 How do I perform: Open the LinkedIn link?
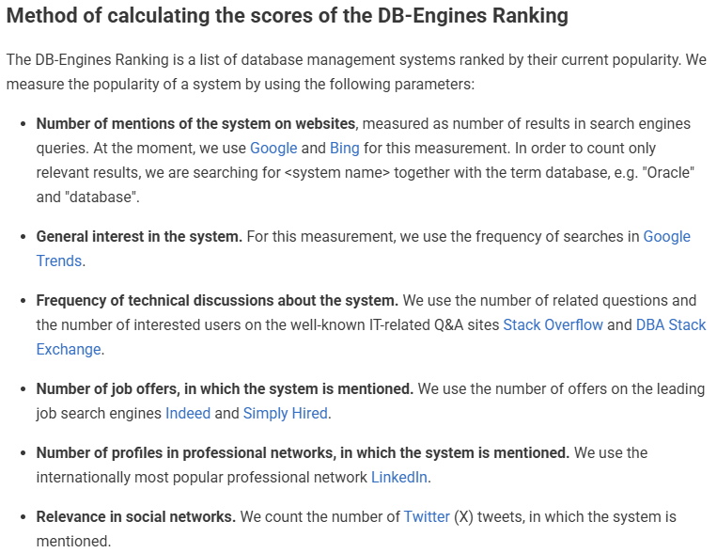[399, 478]
